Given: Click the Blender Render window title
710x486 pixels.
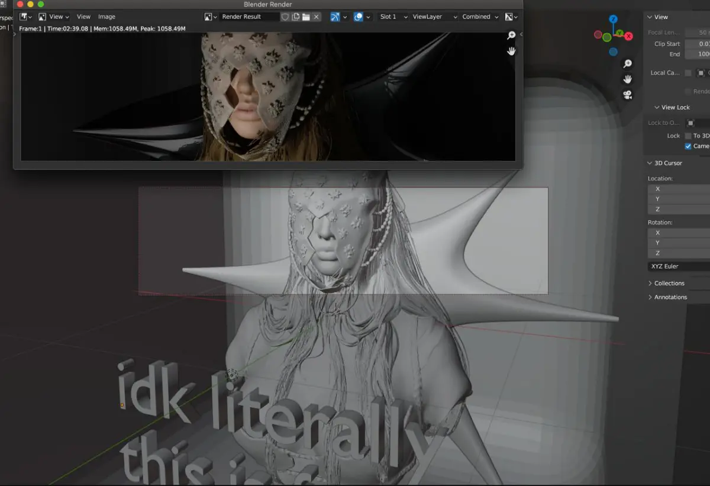Looking at the screenshot, I should click(267, 4).
